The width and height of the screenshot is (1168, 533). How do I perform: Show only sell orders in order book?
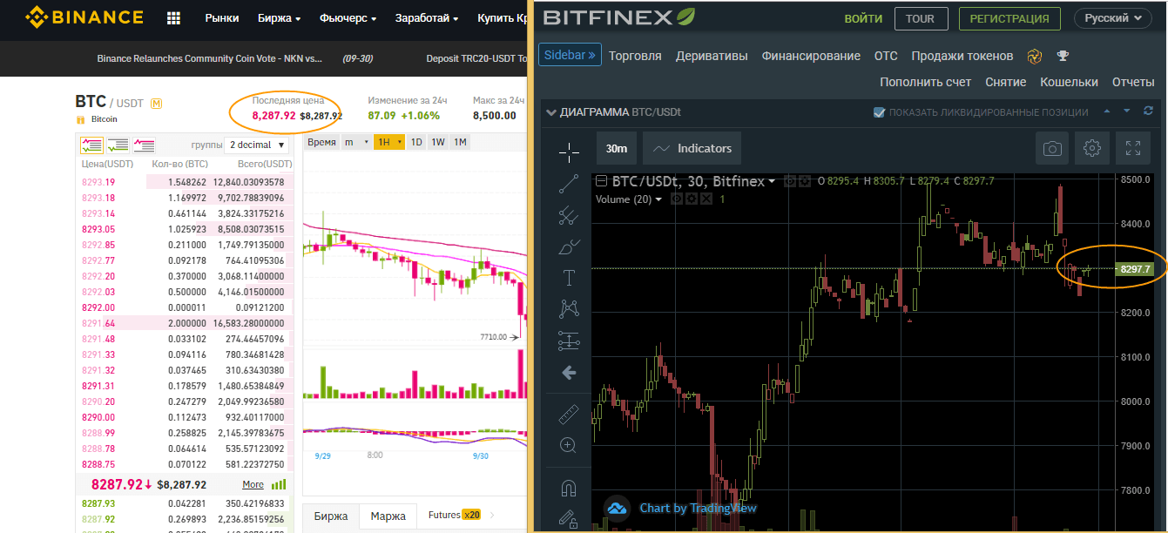(x=144, y=145)
